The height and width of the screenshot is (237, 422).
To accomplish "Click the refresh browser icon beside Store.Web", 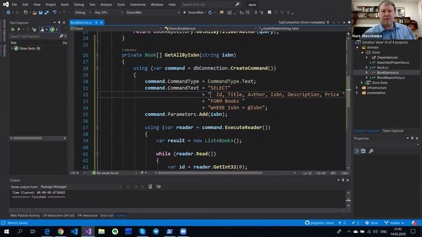I will pos(210,13).
